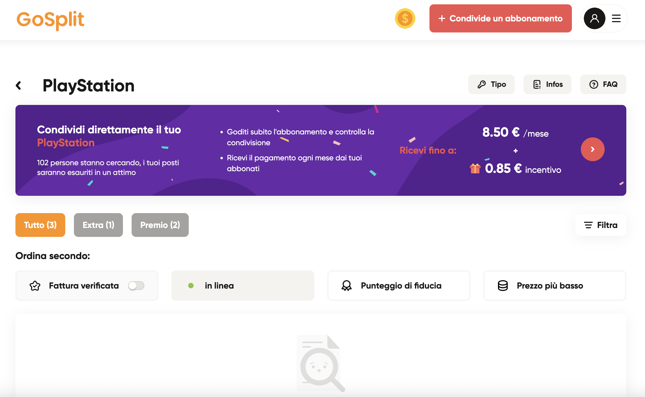Viewport: 645px width, 397px height.
Task: Open the Filtra filter menu
Action: 601,225
